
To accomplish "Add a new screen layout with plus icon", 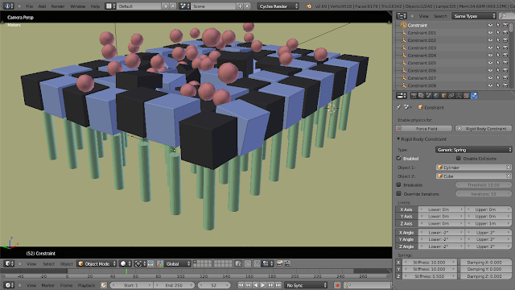I will (166, 6).
